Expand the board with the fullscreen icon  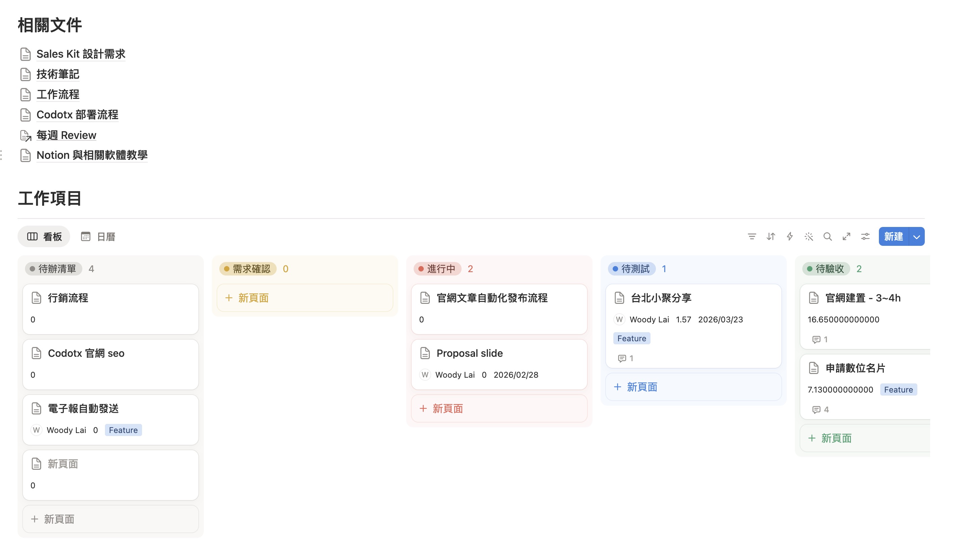point(847,236)
